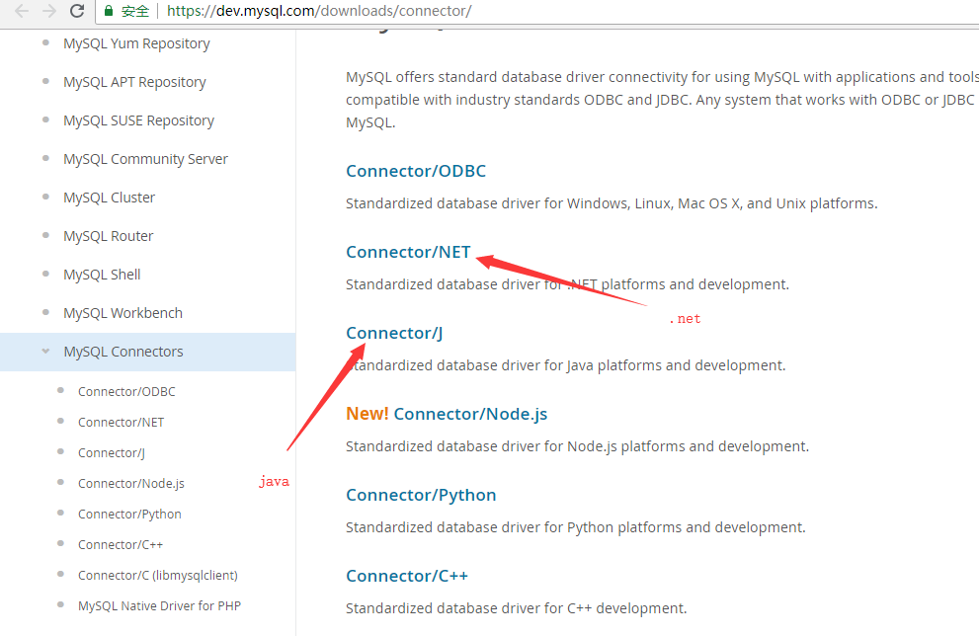Image resolution: width=979 pixels, height=636 pixels.
Task: Click 'Standardized database driver for Windows, Linux' text
Action: (x=612, y=203)
